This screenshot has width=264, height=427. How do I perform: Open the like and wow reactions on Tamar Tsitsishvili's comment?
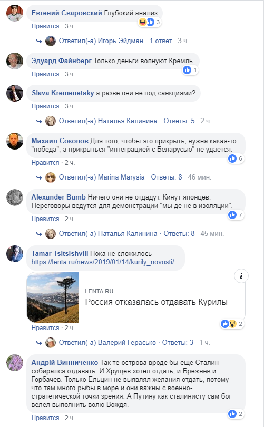232,324
